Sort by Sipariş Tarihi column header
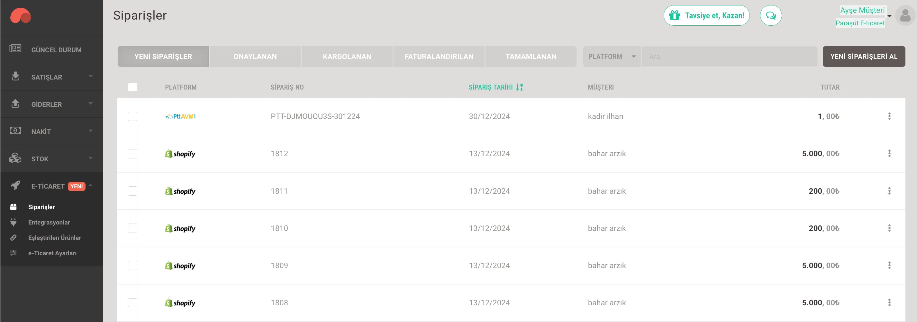 click(491, 87)
